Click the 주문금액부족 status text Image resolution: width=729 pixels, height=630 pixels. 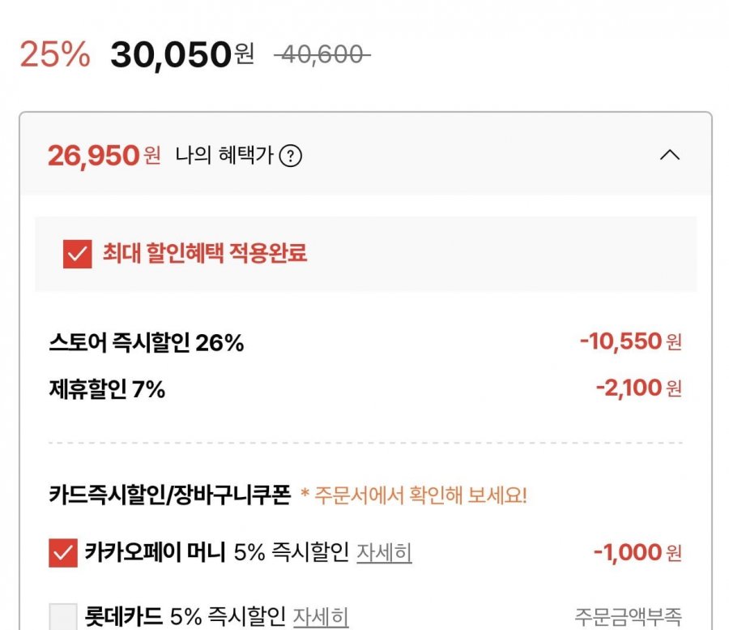click(x=628, y=616)
